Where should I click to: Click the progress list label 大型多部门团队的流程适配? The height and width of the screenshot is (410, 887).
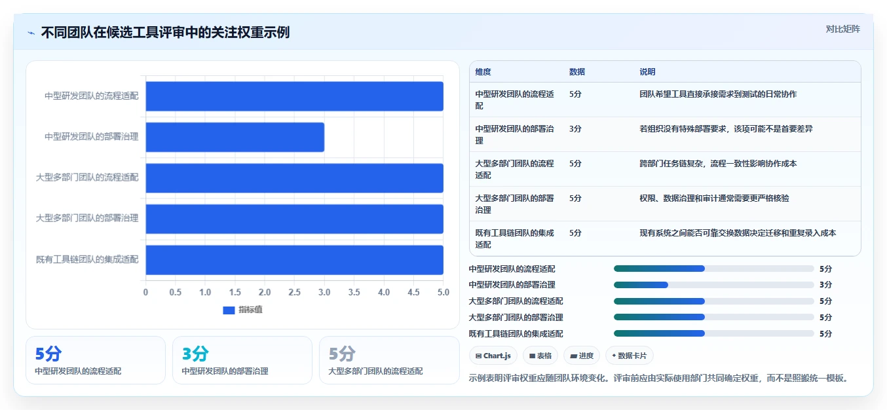(516, 301)
